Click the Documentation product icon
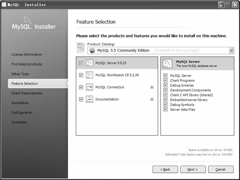This screenshot has width=240, height=180. pos(89,99)
